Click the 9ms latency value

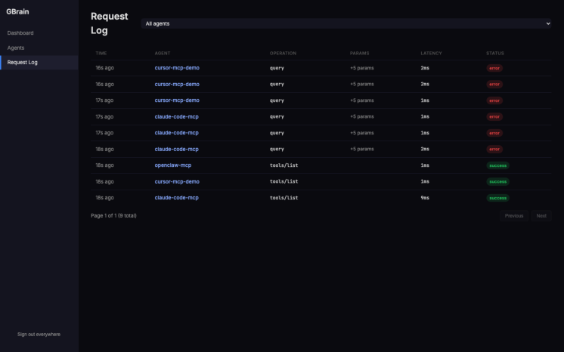pyautogui.click(x=425, y=198)
